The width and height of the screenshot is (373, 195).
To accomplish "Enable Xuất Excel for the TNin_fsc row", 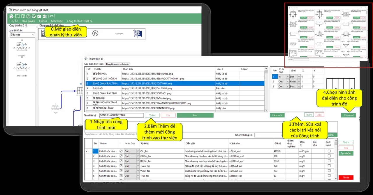I will [329, 176].
